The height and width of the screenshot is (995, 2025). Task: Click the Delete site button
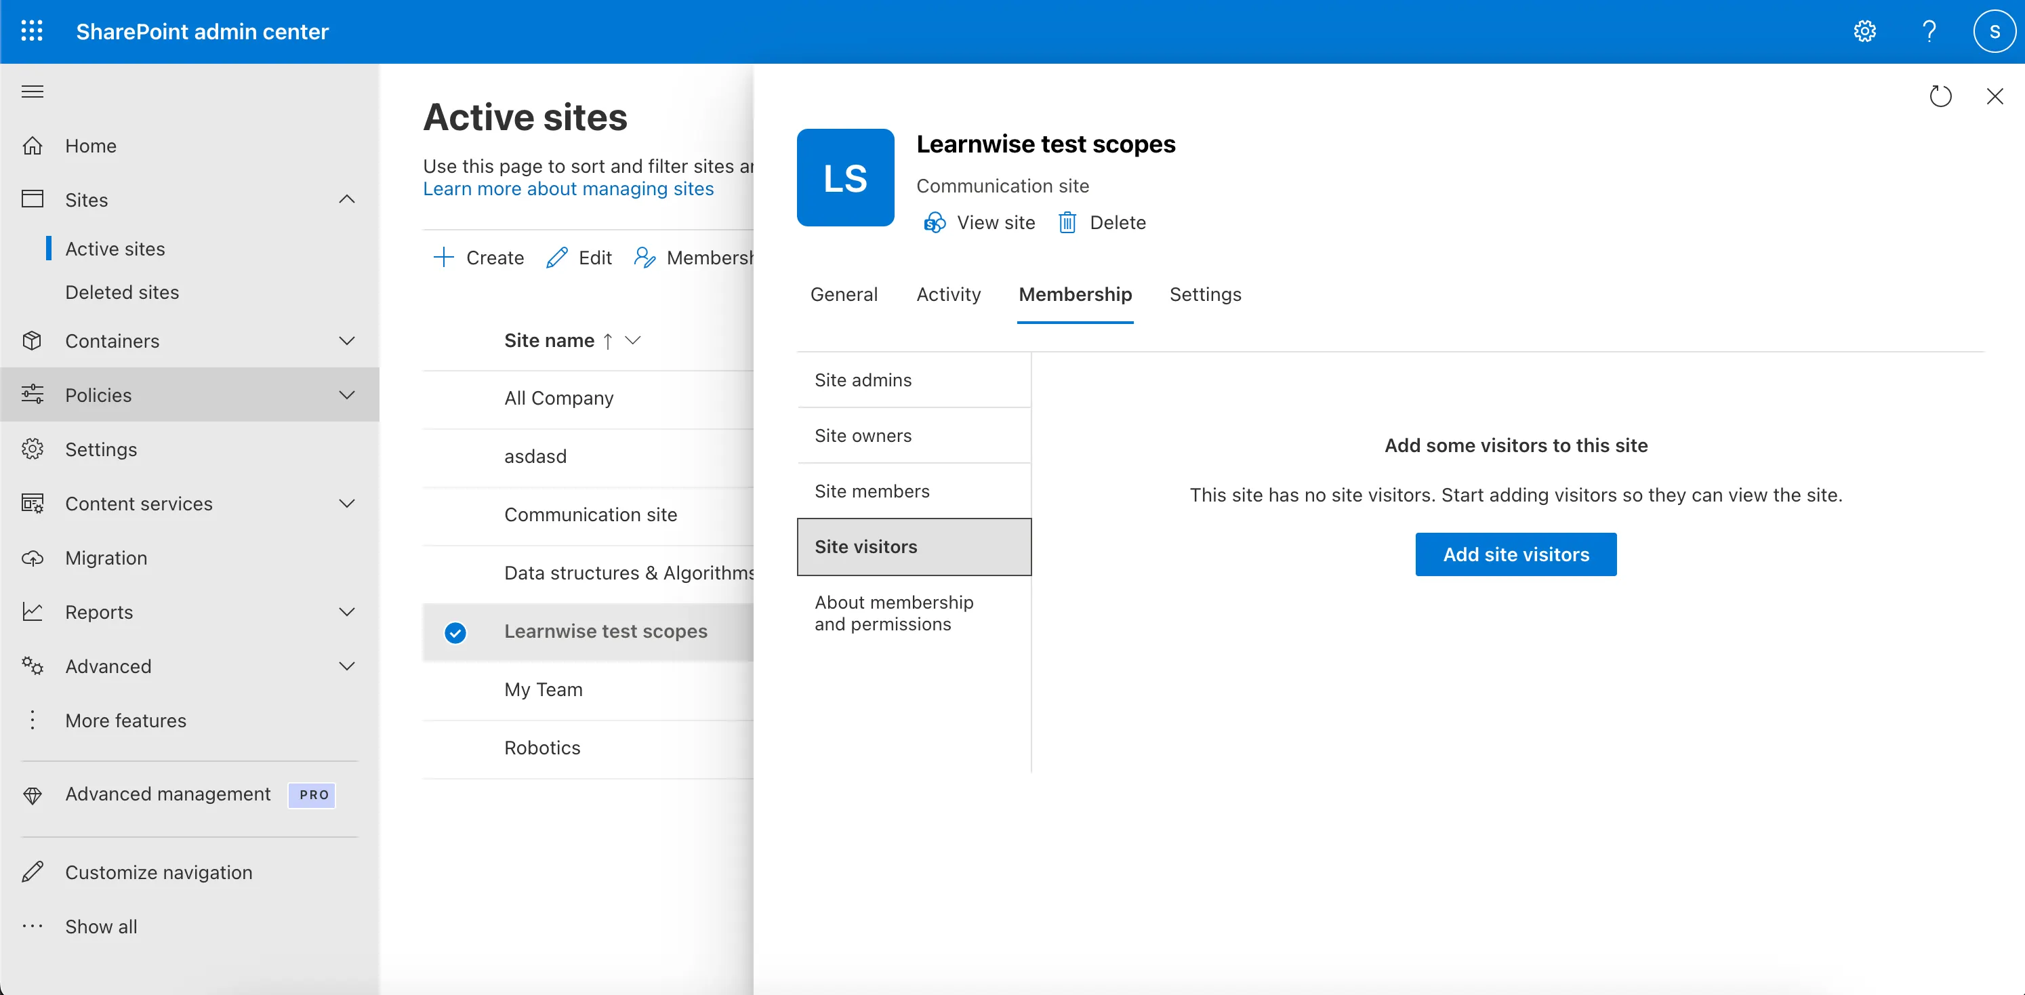coord(1102,223)
